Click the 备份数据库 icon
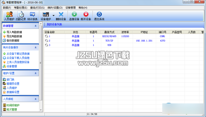 coord(4,41)
